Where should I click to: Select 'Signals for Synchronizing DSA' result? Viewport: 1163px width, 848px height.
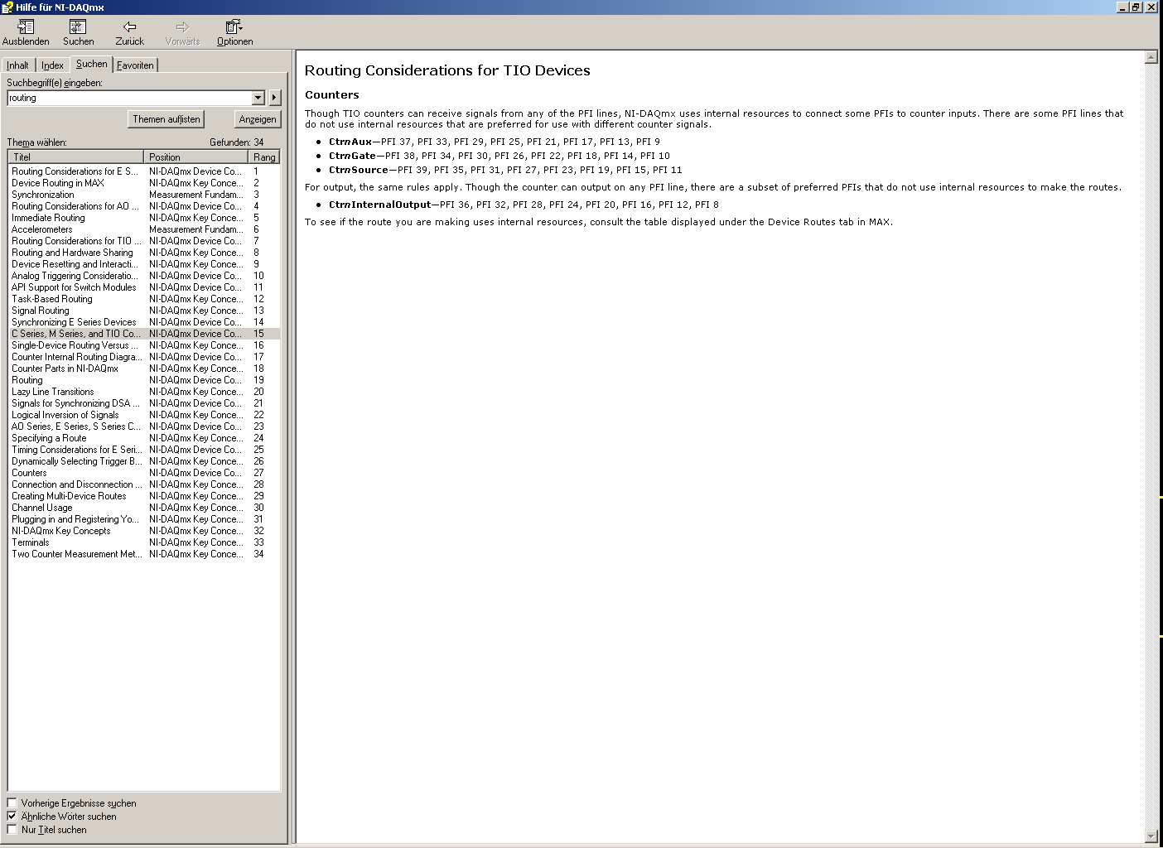(x=144, y=403)
